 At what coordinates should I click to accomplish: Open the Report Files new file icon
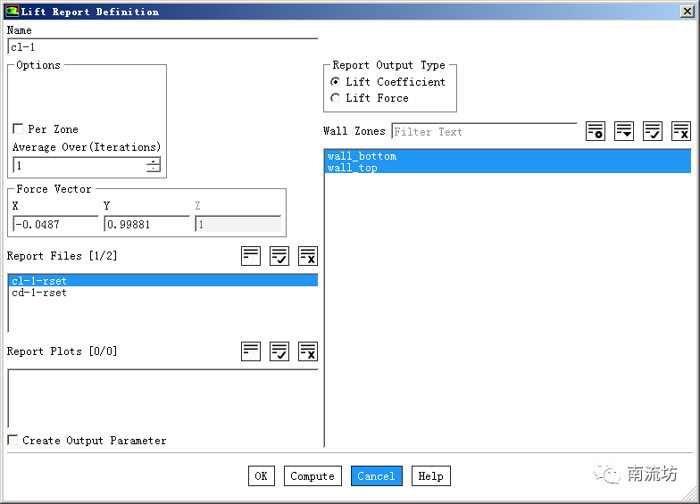point(251,256)
